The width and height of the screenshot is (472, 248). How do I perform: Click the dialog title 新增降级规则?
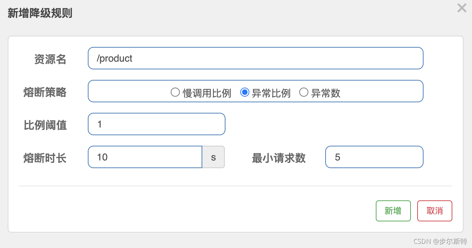click(x=40, y=13)
